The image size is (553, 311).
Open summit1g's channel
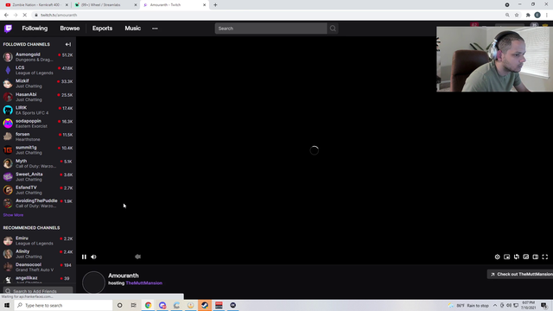click(x=38, y=150)
